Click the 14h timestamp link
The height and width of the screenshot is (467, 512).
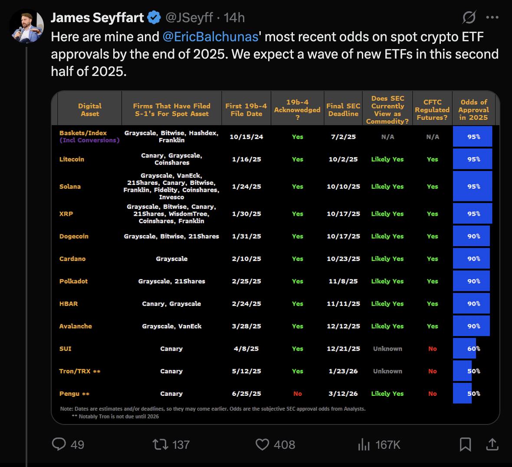[x=234, y=18]
